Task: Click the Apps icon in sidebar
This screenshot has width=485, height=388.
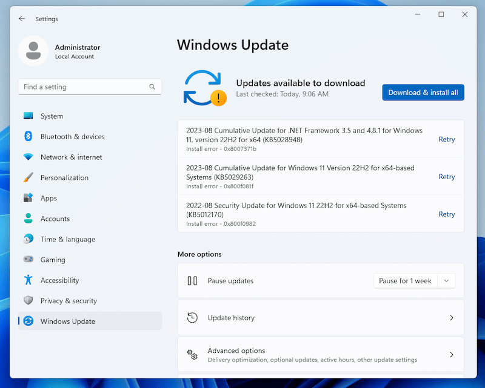Action: coord(28,198)
